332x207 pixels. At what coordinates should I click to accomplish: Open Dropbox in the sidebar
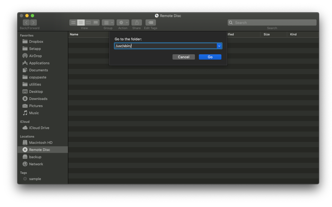[43, 42]
